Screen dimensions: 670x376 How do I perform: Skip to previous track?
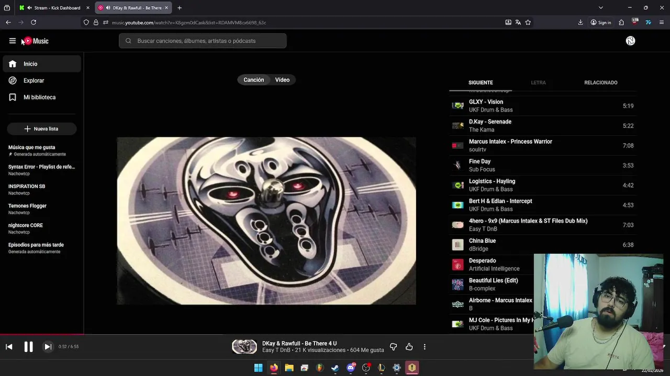coord(9,347)
